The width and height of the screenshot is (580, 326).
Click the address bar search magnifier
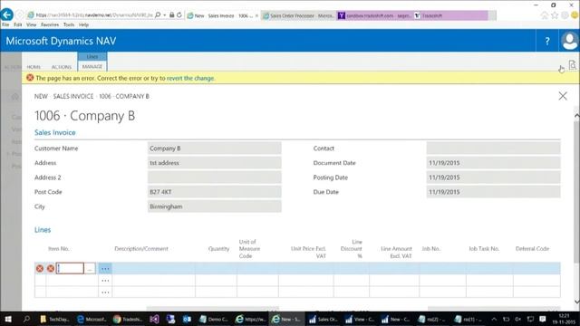tap(158, 15)
